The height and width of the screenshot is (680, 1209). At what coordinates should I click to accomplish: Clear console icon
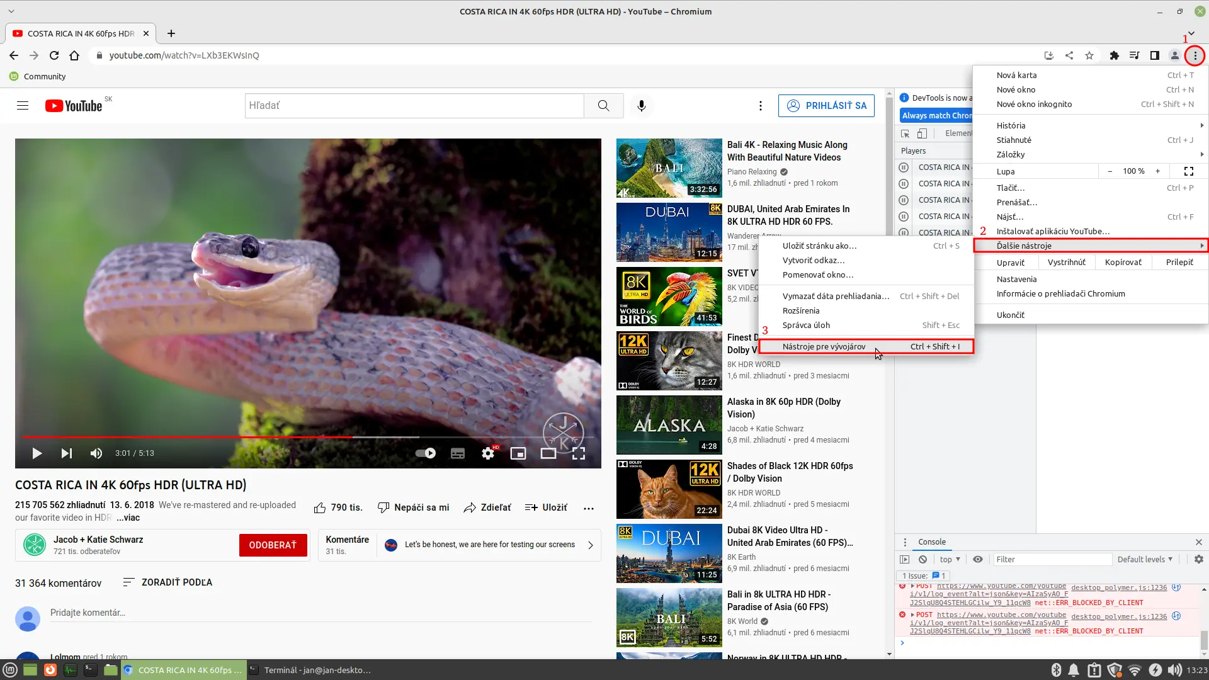(x=922, y=559)
